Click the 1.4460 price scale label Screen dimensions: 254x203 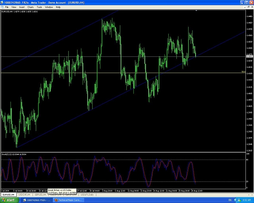[x=250, y=16]
